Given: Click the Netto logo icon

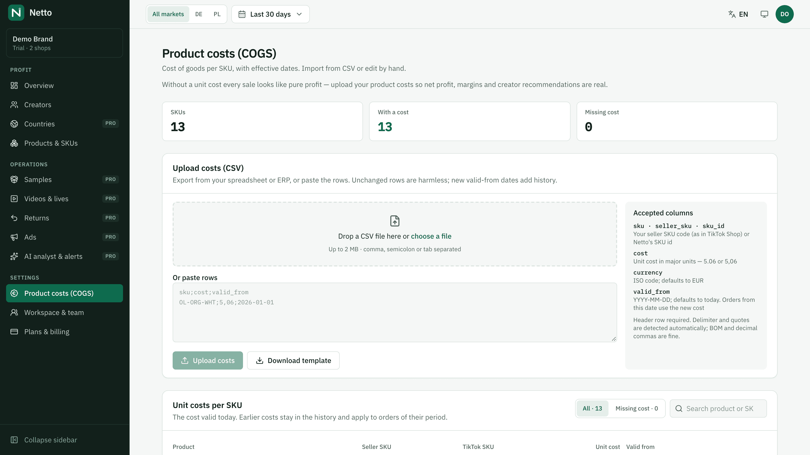Looking at the screenshot, I should pos(16,13).
